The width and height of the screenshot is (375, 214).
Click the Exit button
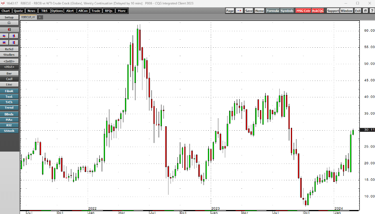(x=358, y=11)
